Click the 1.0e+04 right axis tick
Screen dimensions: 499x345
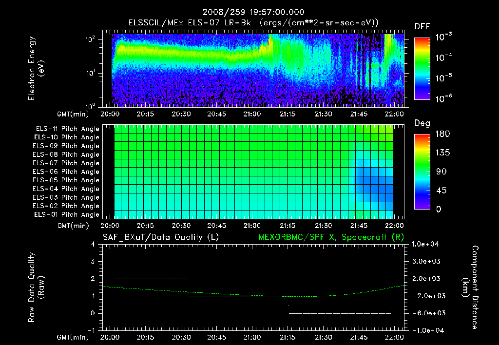pos(425,244)
